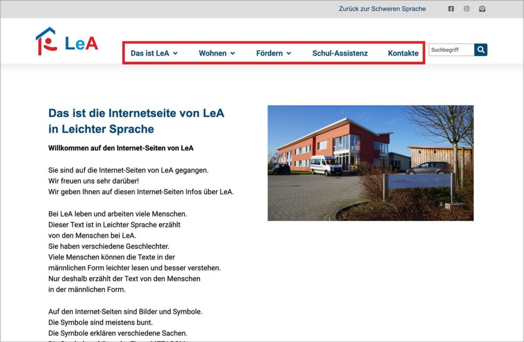Click the Willkommen auf den Internet-Seiten subheading

coord(121,148)
